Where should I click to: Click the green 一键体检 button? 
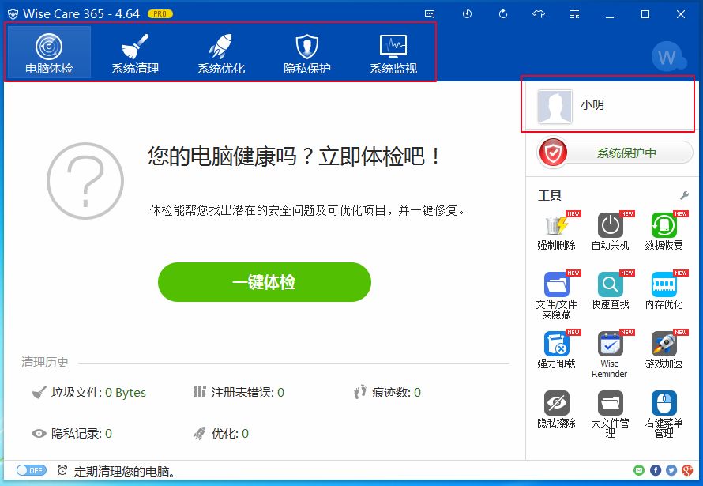pos(264,282)
